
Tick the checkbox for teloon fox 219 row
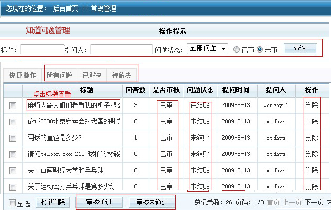[x=13, y=154]
